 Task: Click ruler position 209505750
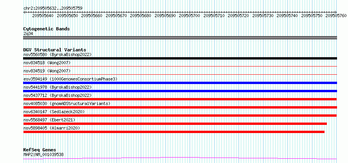click(312, 16)
